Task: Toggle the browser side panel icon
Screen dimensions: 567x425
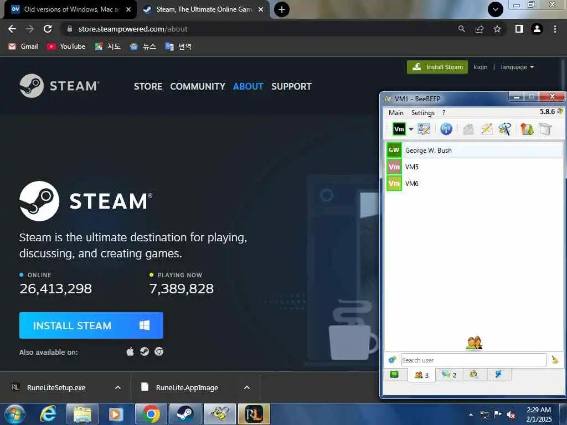Action: point(519,29)
